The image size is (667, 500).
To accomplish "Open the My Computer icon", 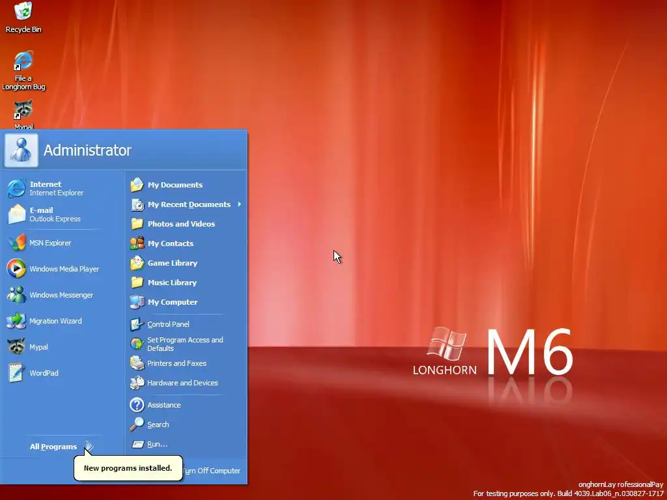I will coord(137,302).
